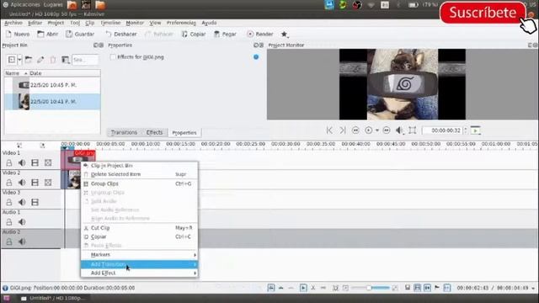This screenshot has width=539, height=303.
Task: Open the Timeline menu
Action: (x=110, y=23)
